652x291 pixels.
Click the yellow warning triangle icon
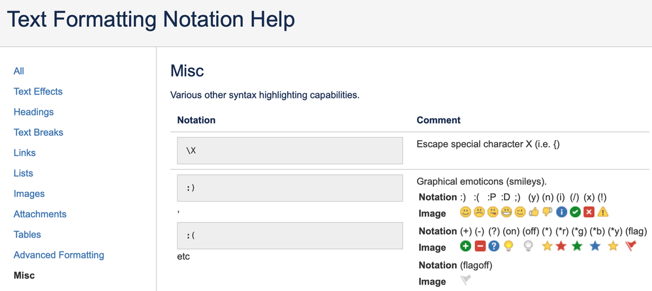603,213
